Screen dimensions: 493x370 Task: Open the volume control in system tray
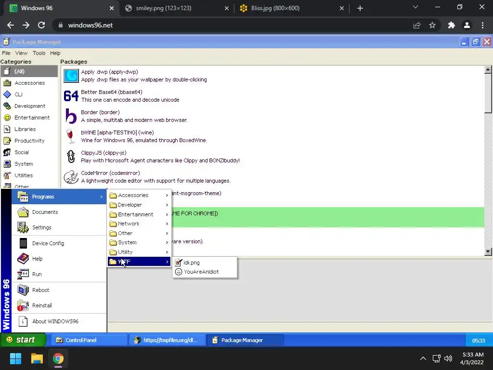pyautogui.click(x=448, y=358)
